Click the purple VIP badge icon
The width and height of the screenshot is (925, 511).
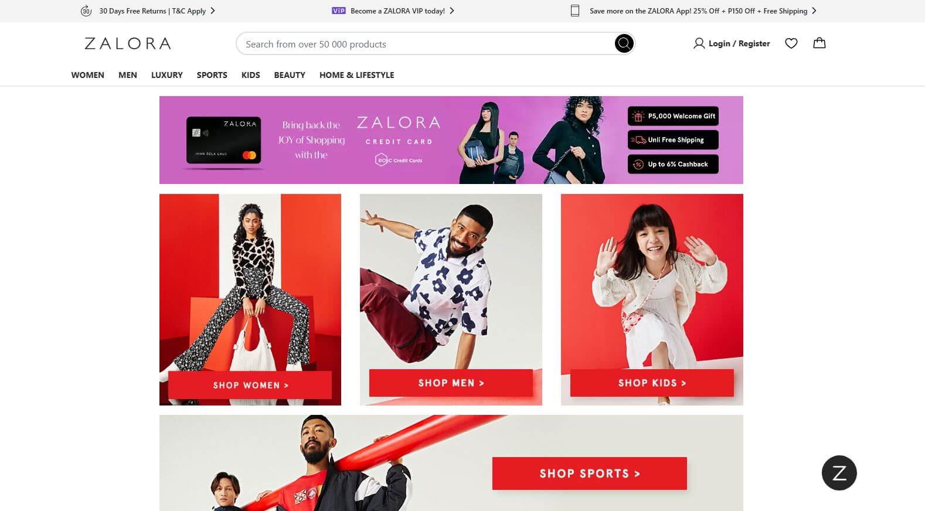pos(338,11)
